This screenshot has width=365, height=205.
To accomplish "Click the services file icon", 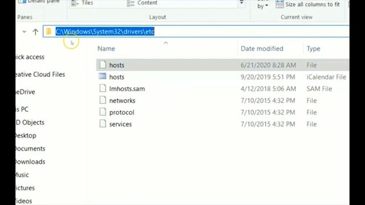I will click(103, 124).
